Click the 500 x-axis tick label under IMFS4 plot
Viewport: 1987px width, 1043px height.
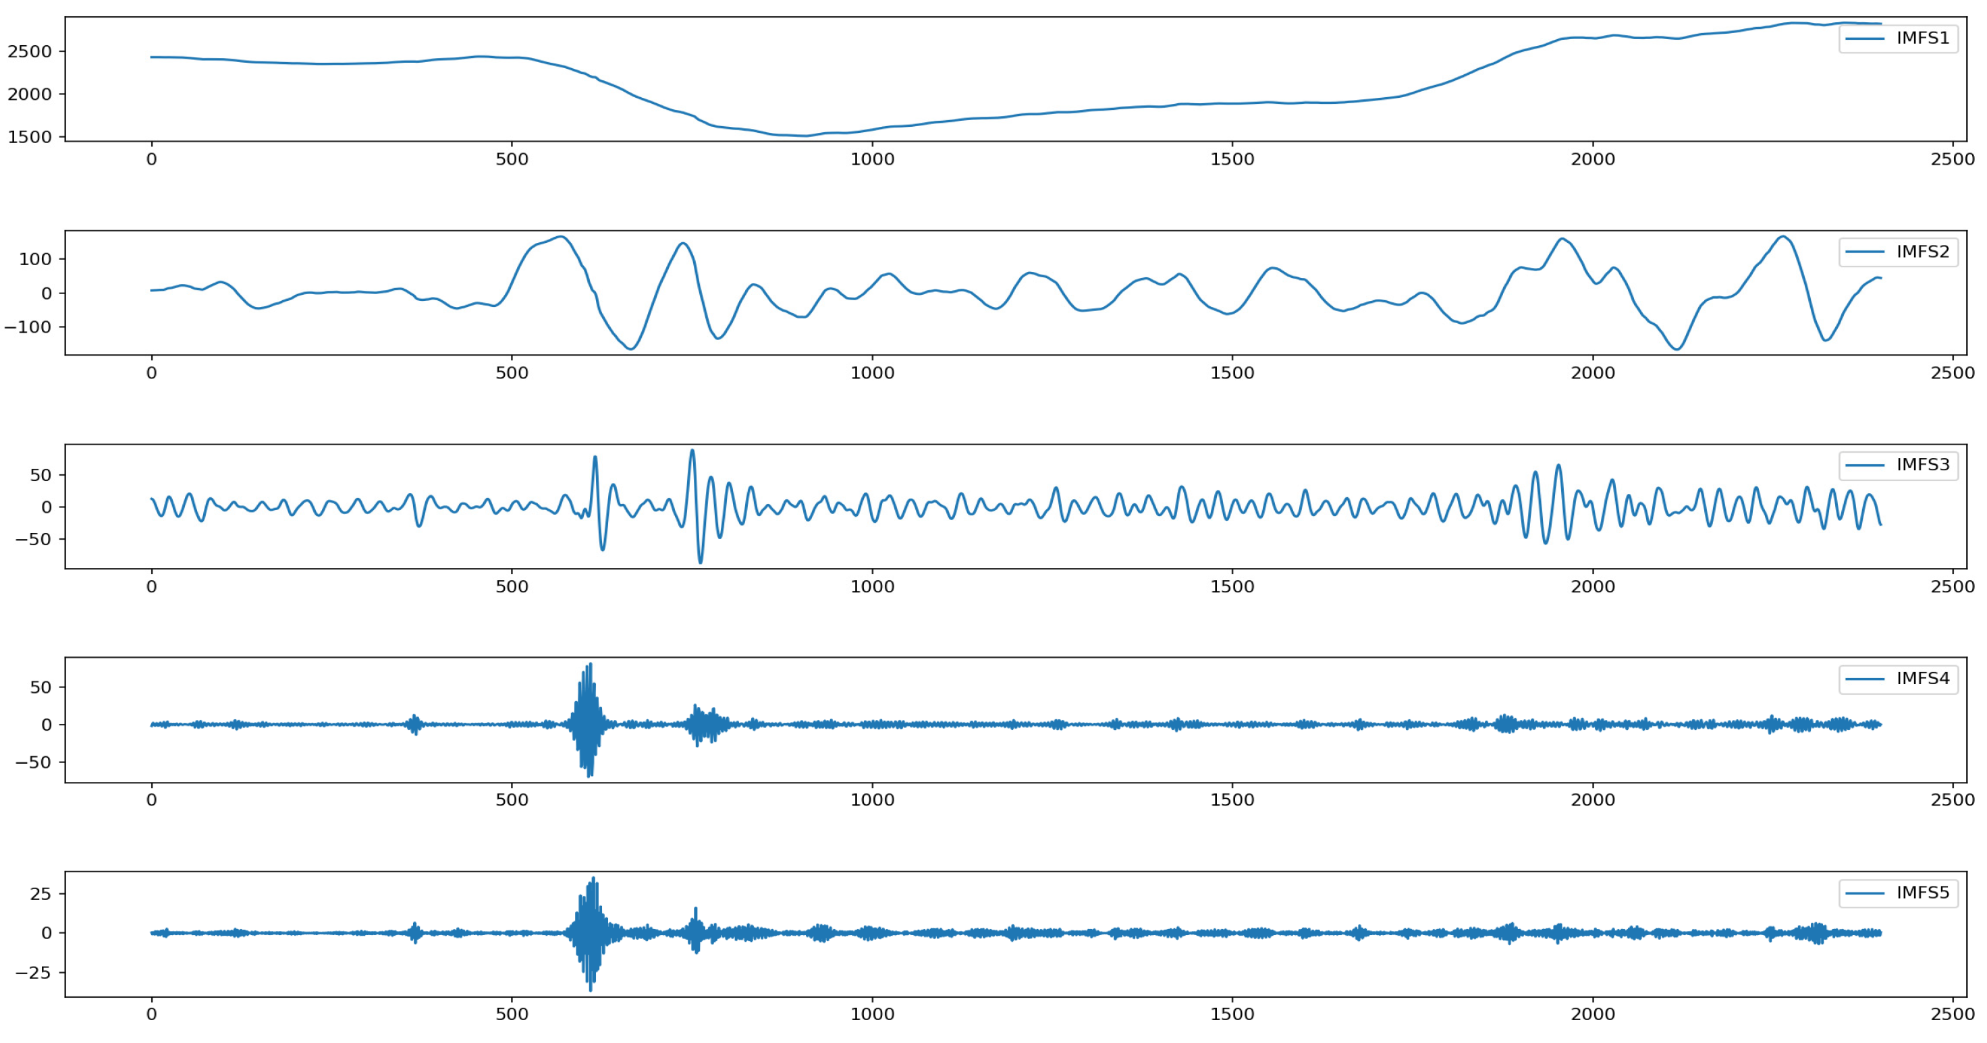[512, 799]
